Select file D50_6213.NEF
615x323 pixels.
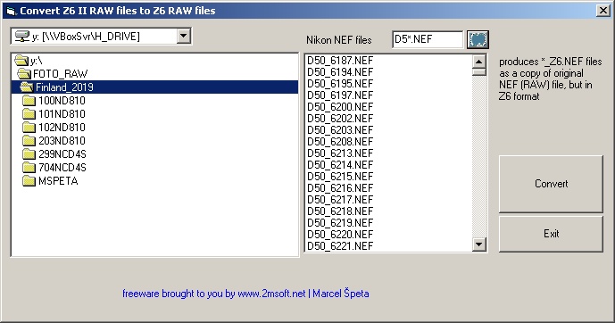click(x=340, y=153)
